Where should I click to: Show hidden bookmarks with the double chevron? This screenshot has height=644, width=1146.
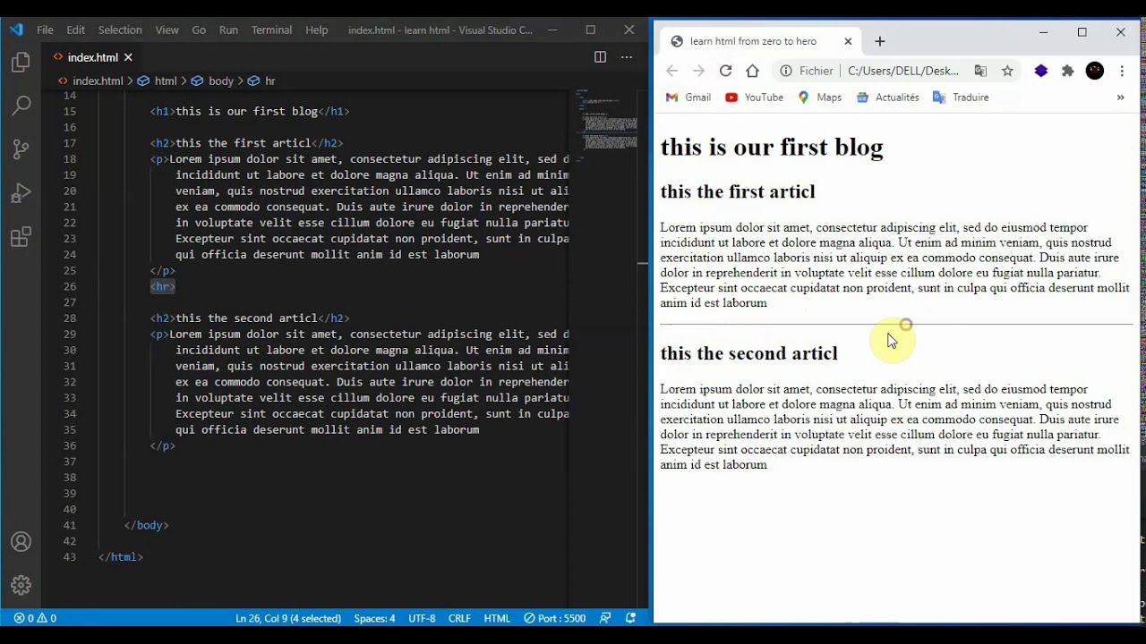pyautogui.click(x=1120, y=97)
